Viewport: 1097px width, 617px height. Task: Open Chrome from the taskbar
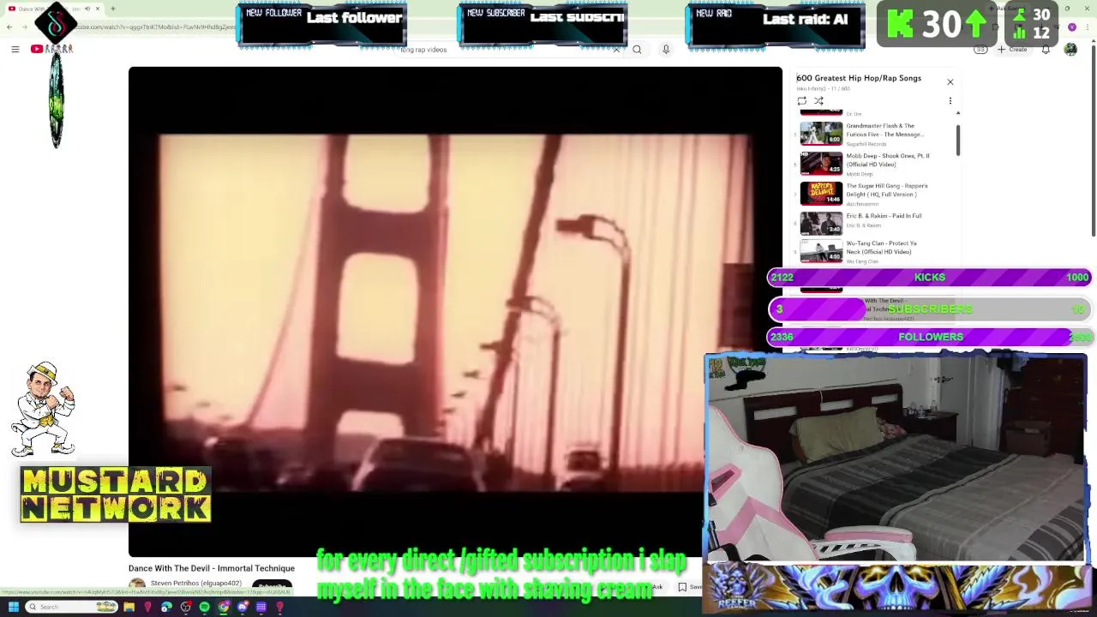click(x=223, y=607)
